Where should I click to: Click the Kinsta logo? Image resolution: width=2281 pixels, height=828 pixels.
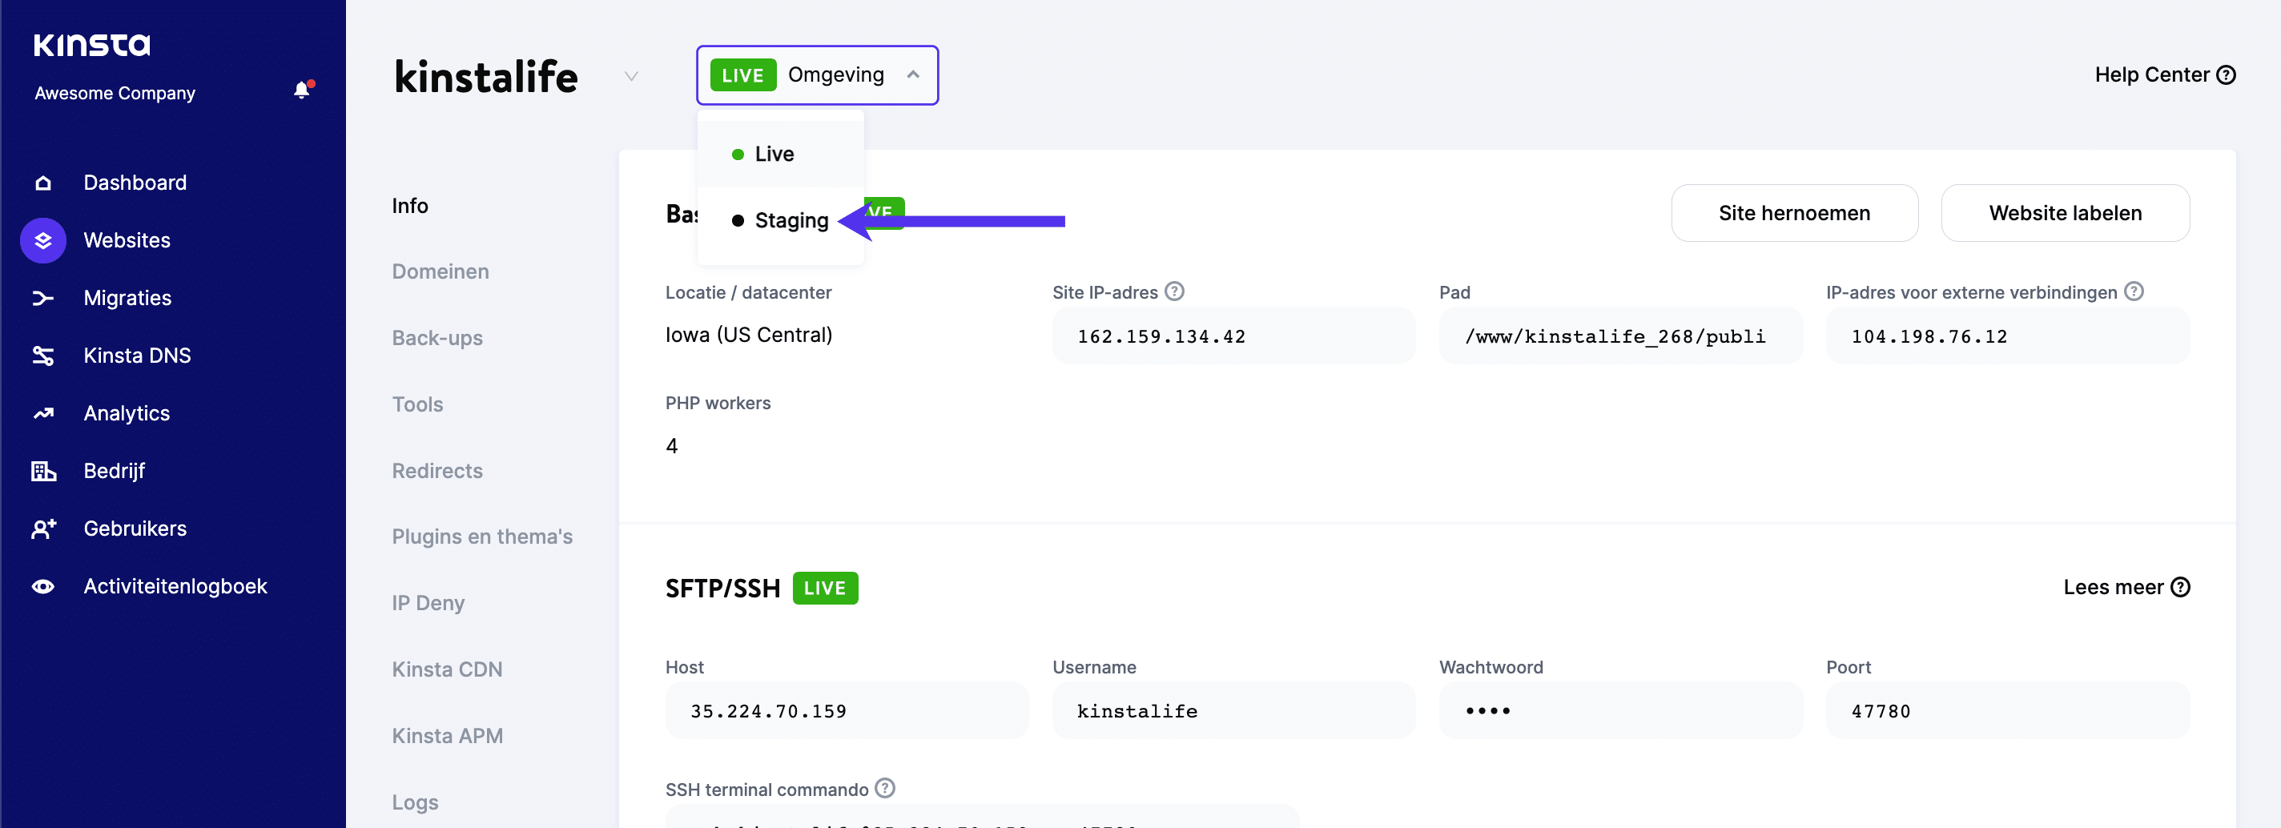92,44
